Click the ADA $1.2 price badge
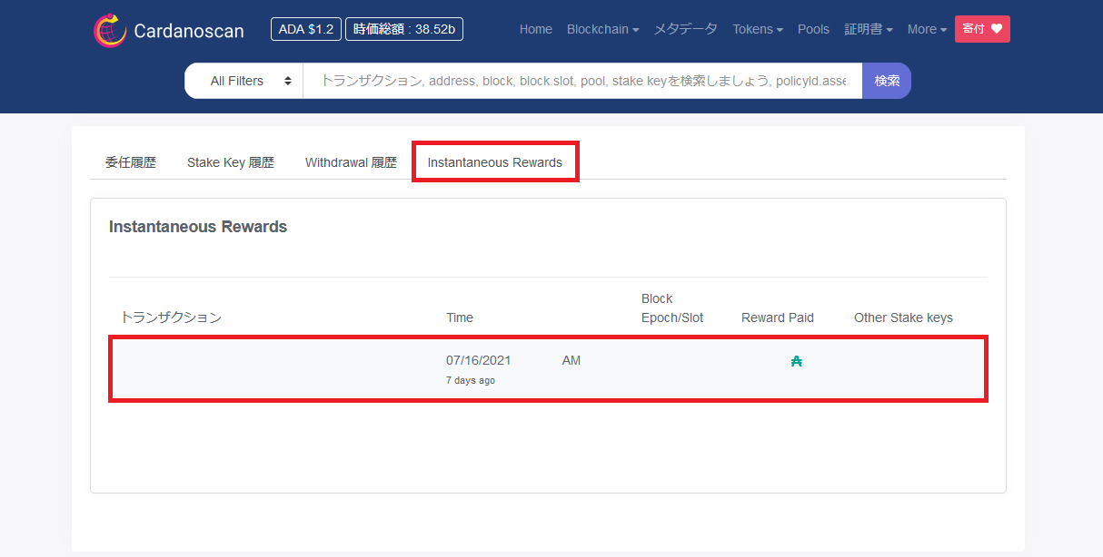Image resolution: width=1103 pixels, height=557 pixels. 305,29
